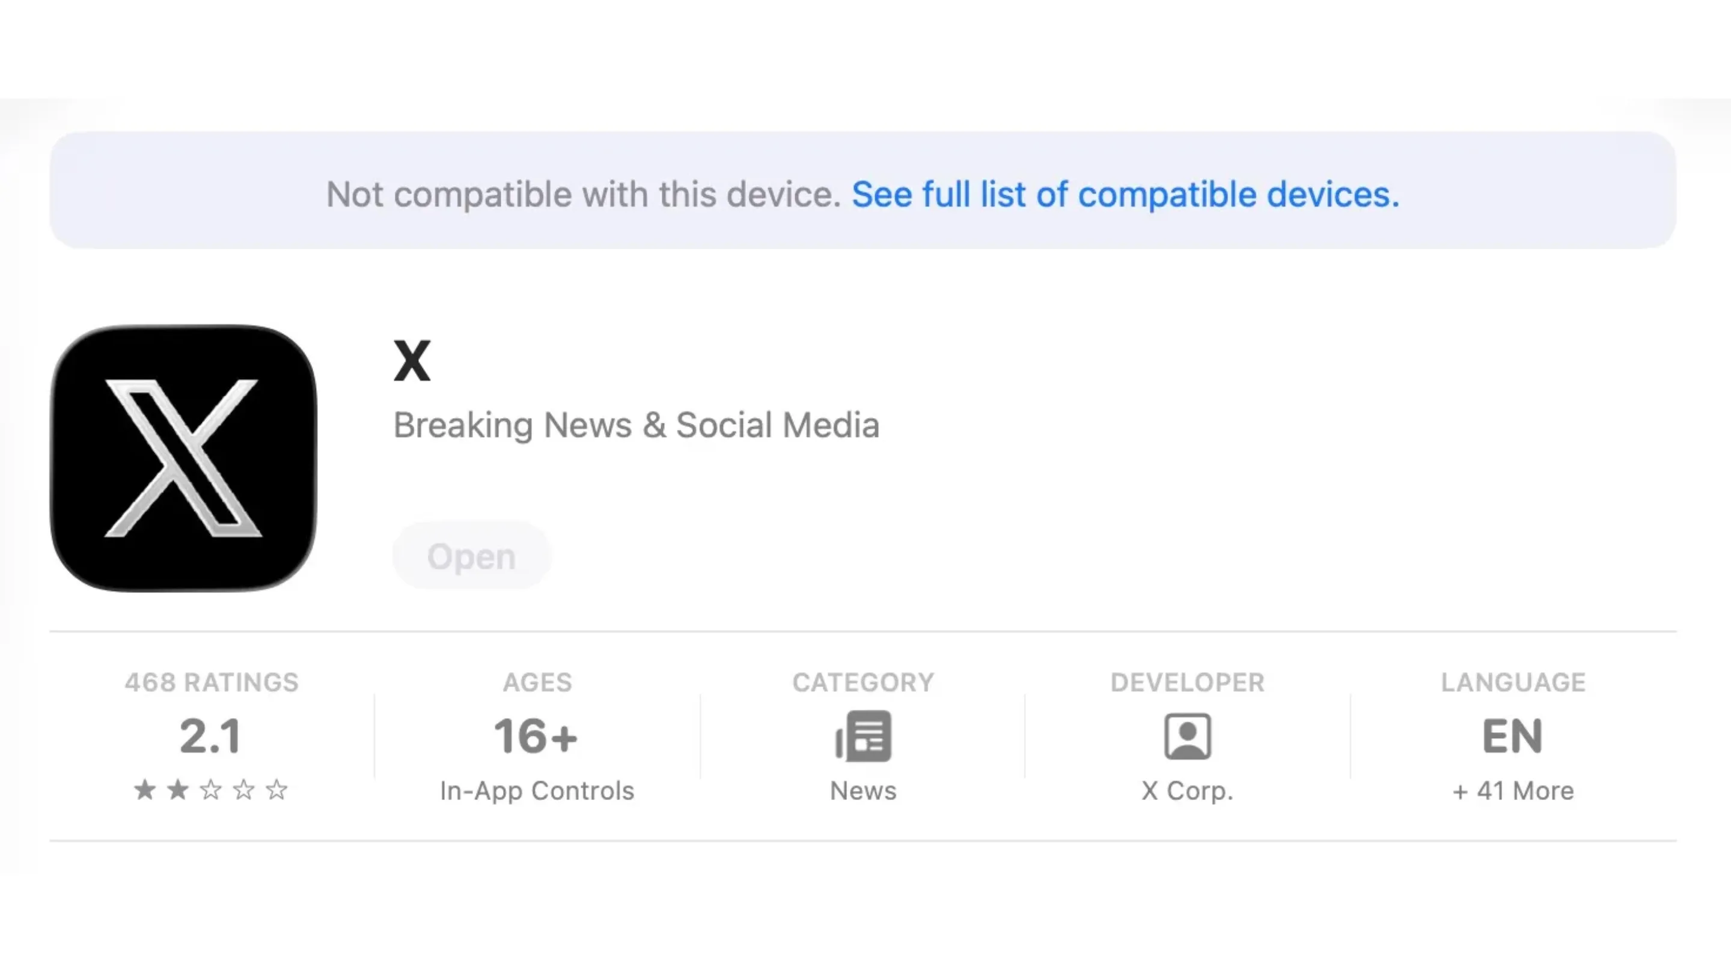This screenshot has width=1731, height=973.
Task: Click the News category name
Action: [864, 791]
